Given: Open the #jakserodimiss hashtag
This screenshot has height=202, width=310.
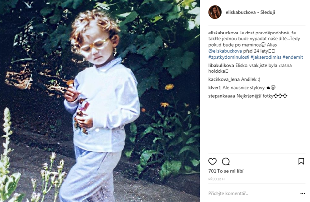Looking at the screenshot, I should click(x=266, y=57).
